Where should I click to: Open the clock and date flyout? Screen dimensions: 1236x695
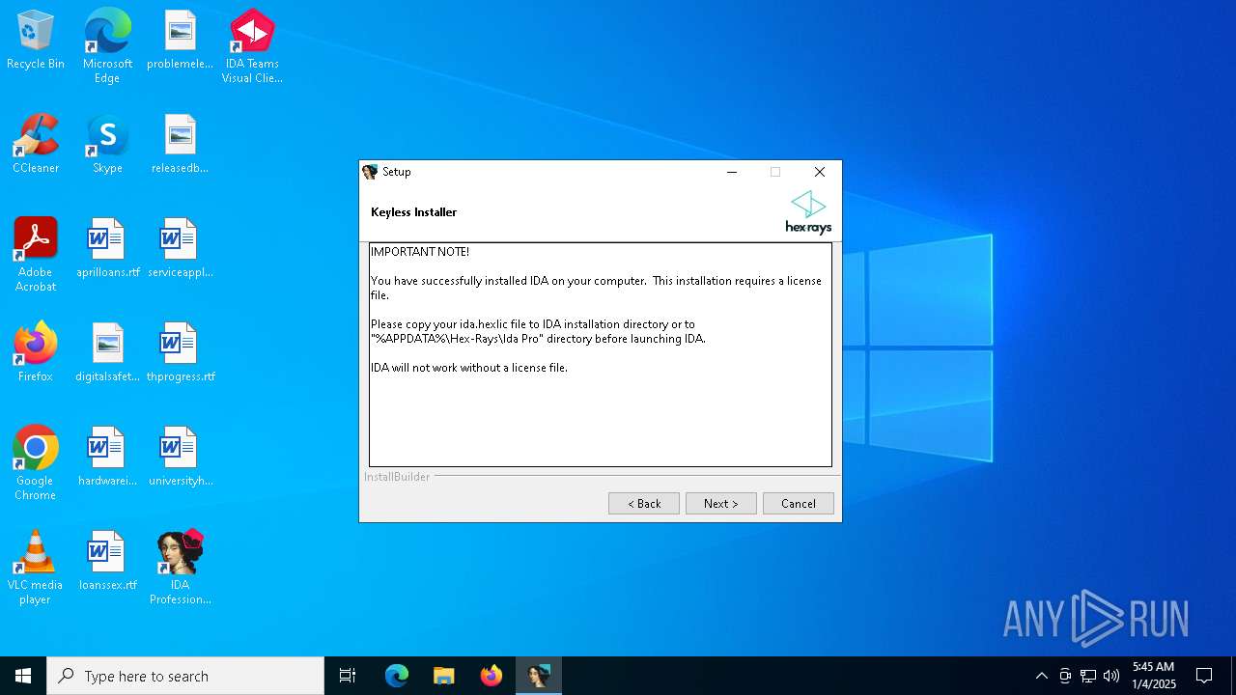(x=1154, y=676)
